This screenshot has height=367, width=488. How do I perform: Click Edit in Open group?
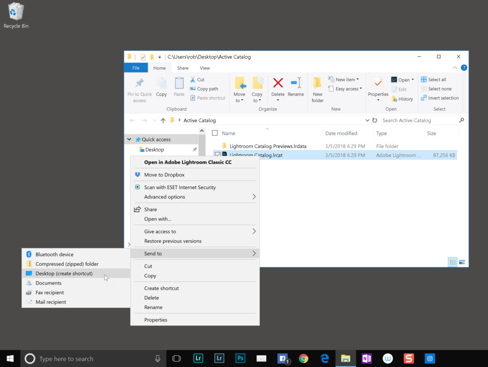pos(399,89)
